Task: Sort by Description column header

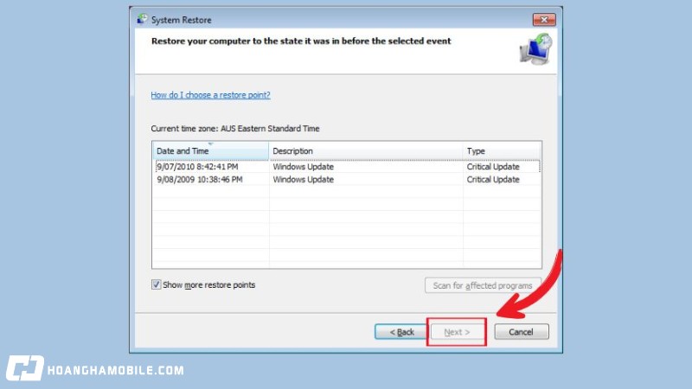Action: pos(365,150)
